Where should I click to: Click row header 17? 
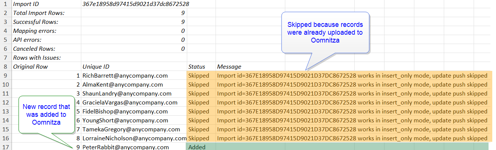point(6,147)
